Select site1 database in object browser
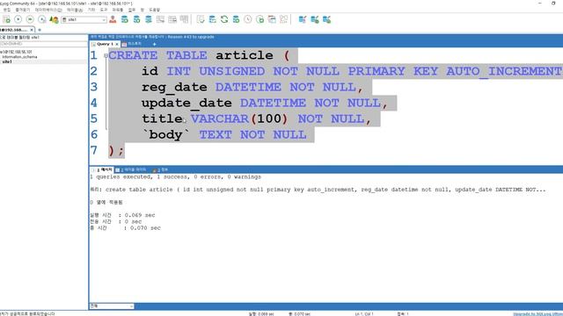Image resolution: width=563 pixels, height=316 pixels. coord(7,62)
